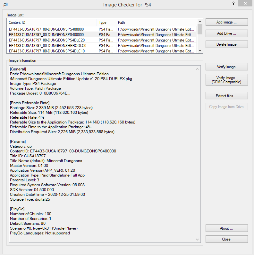Click the Application Version(APP_VER) line

pyautogui.click(x=43, y=170)
